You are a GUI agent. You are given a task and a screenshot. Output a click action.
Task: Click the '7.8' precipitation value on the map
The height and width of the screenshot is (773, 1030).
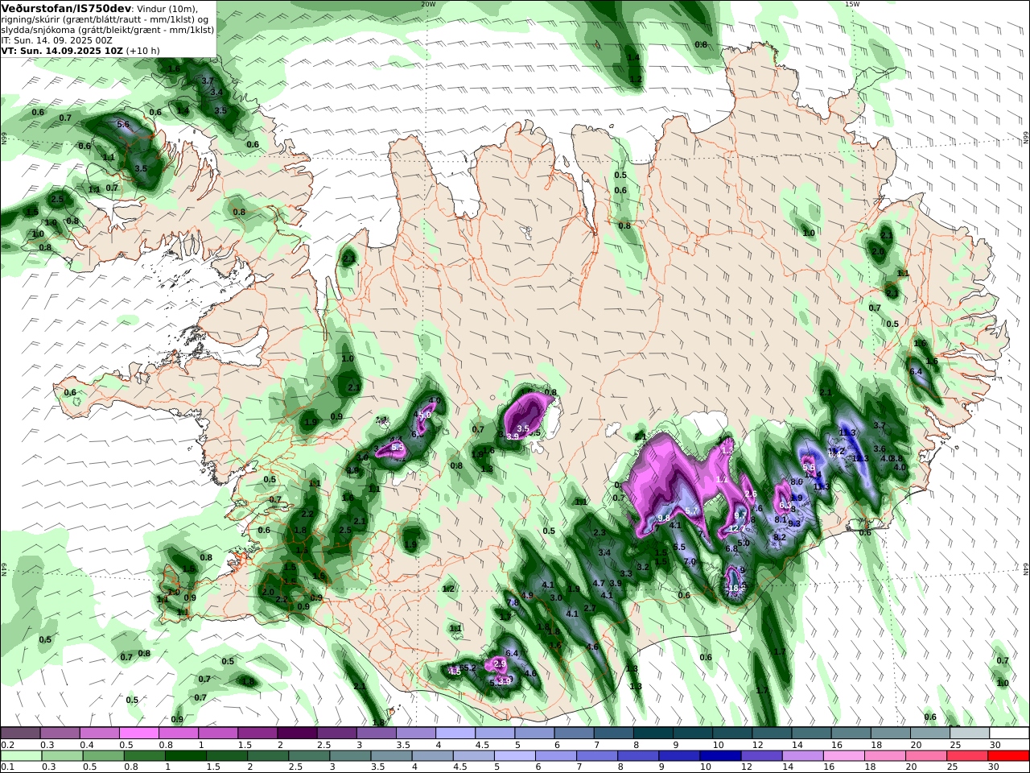(x=513, y=603)
